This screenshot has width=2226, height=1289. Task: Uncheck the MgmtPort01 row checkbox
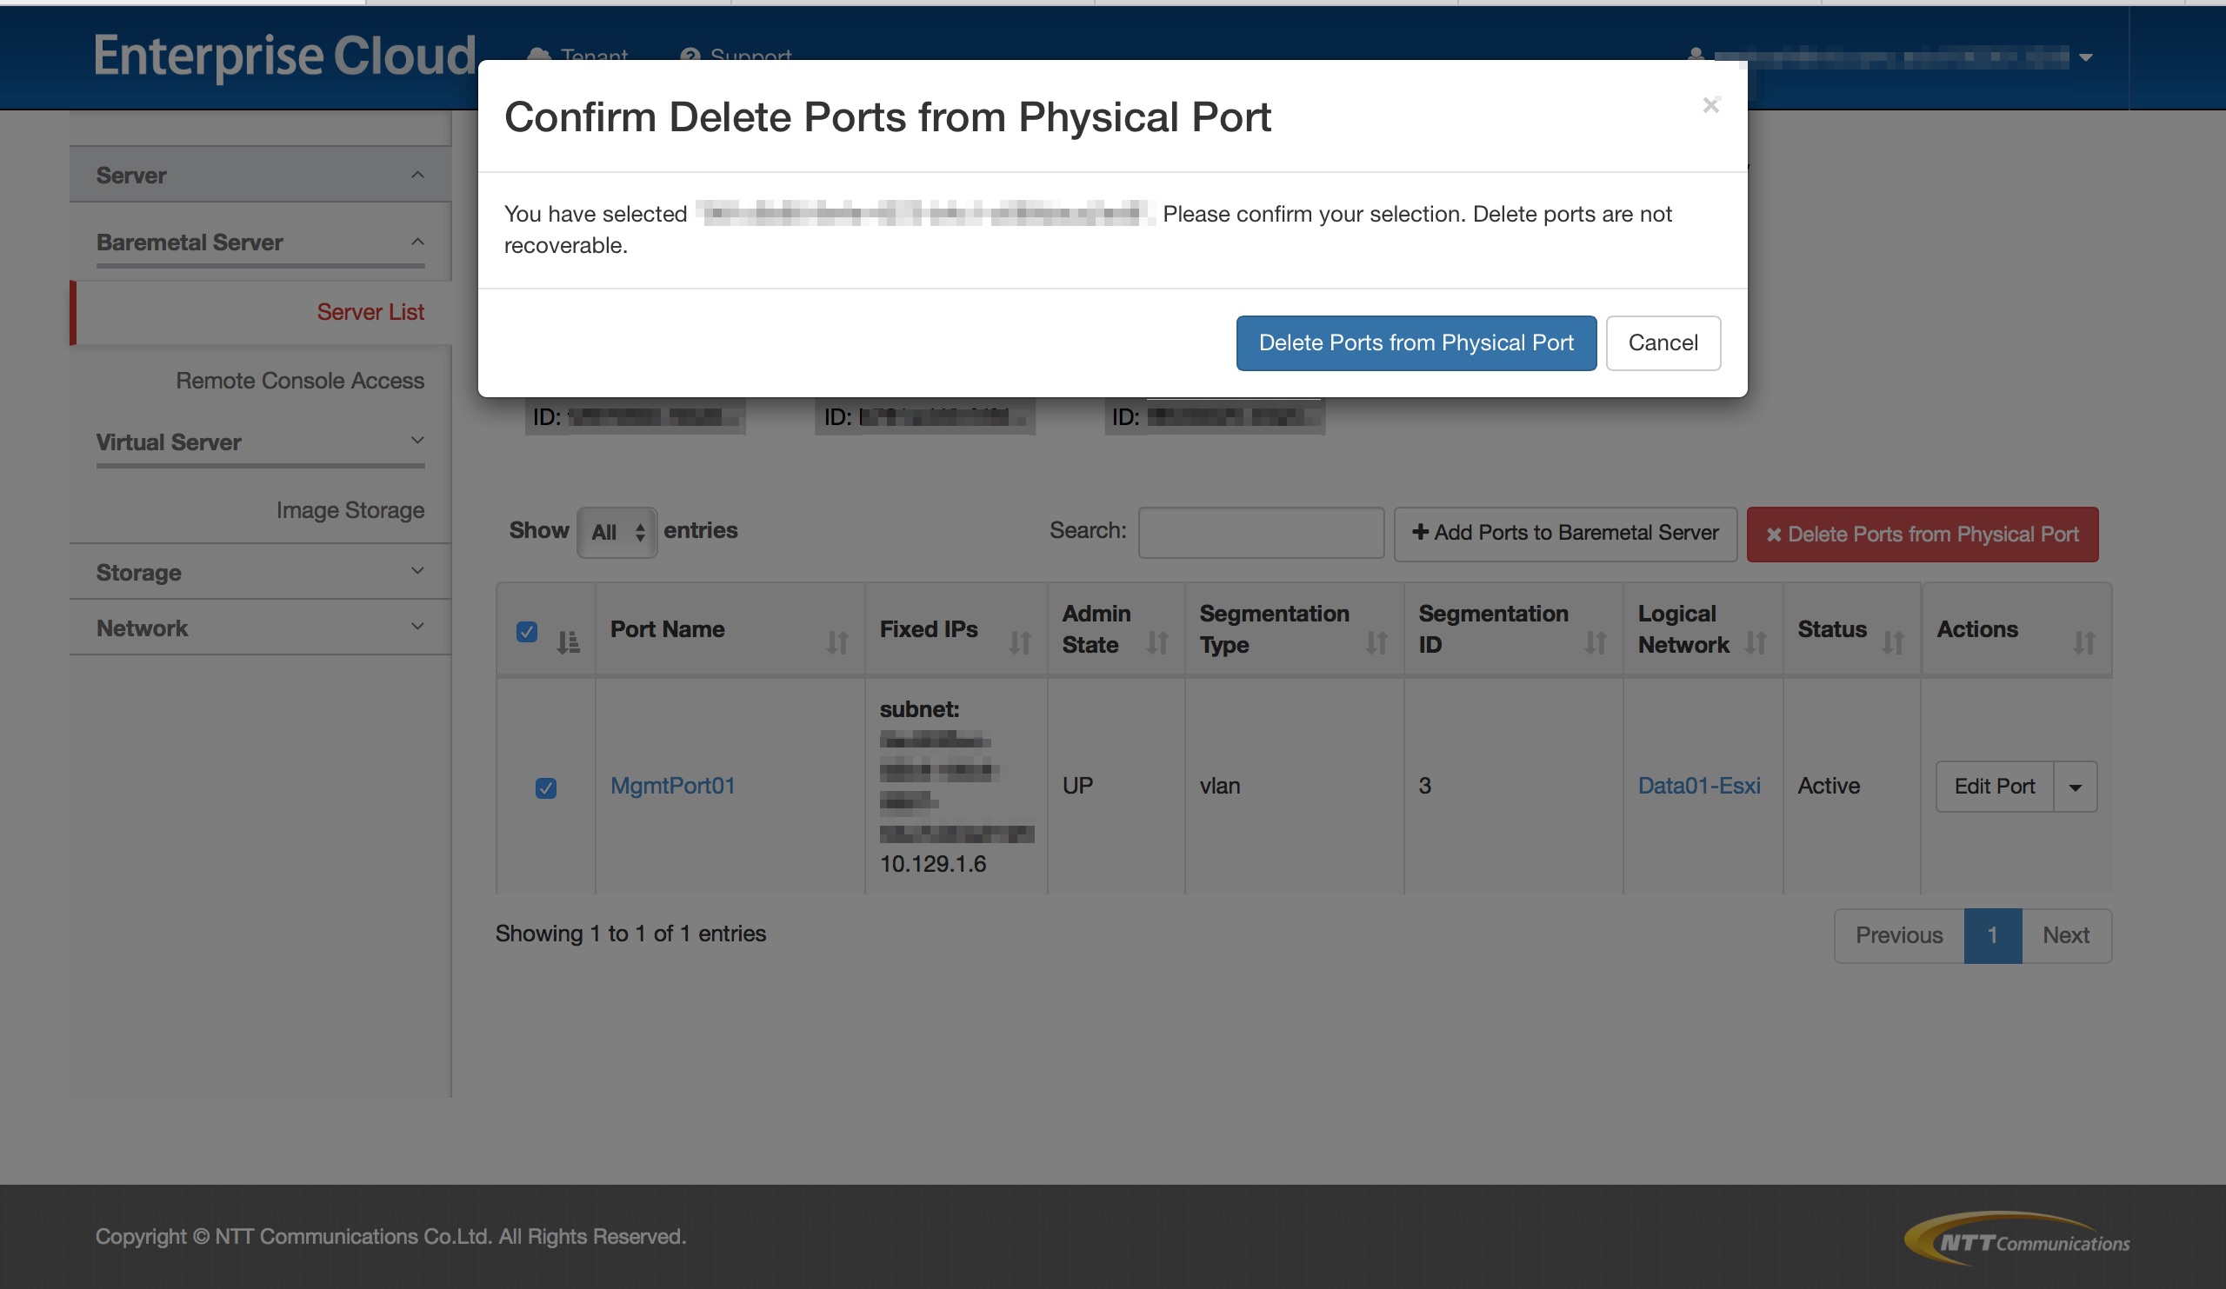[546, 787]
